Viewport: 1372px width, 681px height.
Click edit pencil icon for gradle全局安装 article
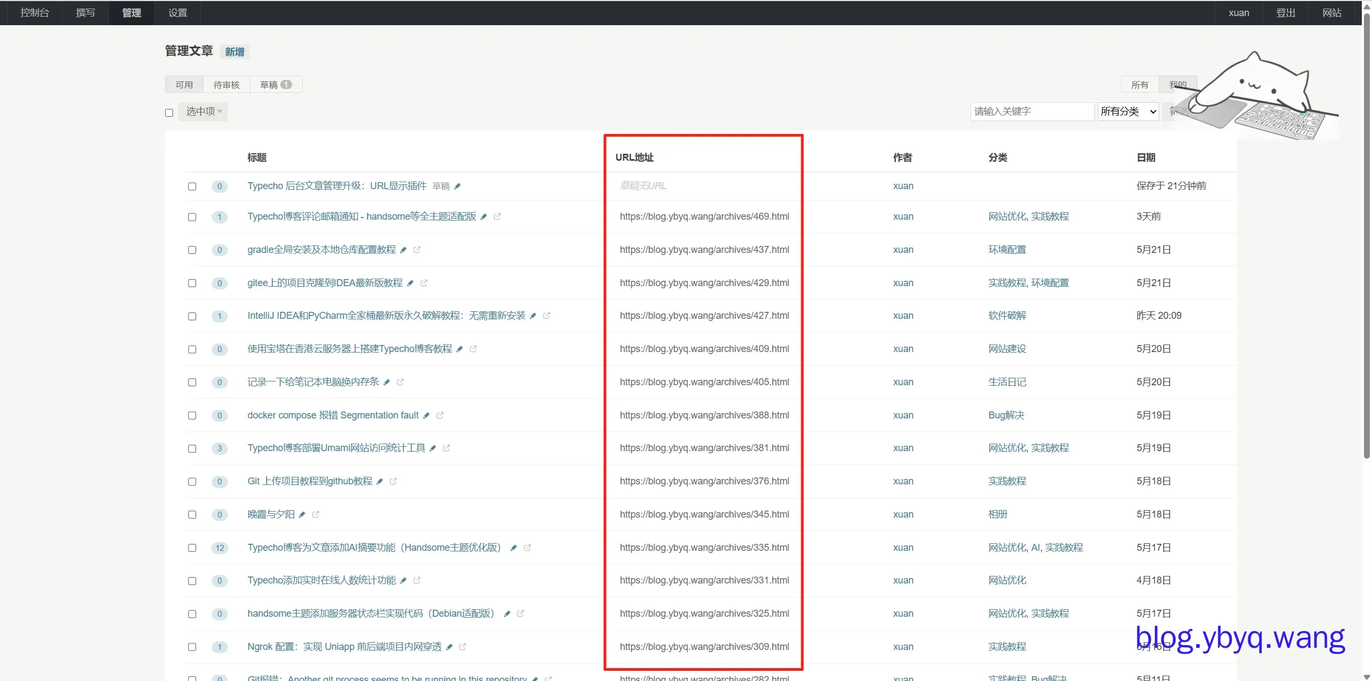(x=404, y=250)
